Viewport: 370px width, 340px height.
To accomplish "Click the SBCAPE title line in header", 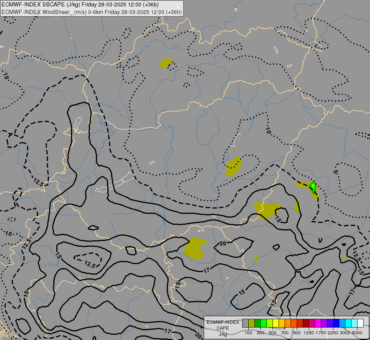I will 80,5.
